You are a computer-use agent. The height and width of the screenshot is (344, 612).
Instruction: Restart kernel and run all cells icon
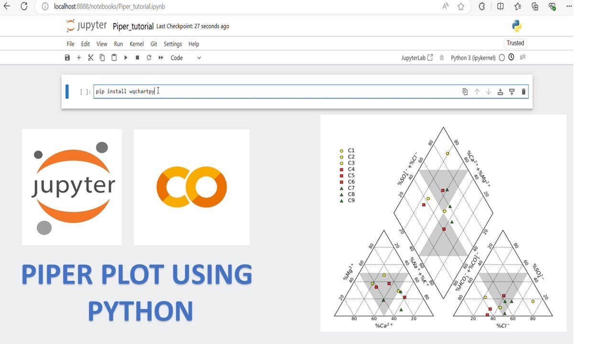click(x=161, y=58)
